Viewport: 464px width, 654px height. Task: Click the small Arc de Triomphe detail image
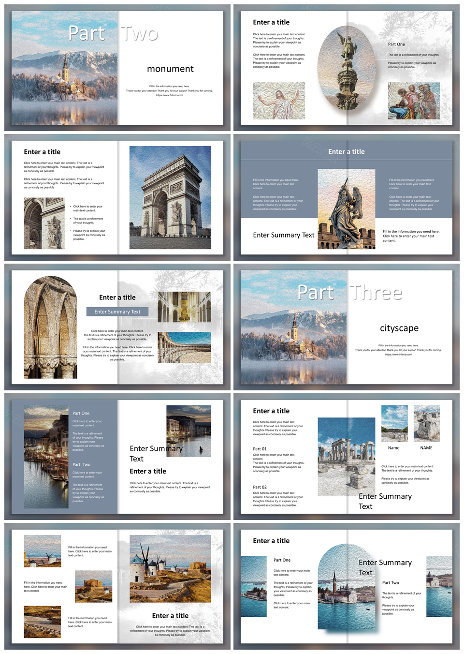tap(44, 223)
